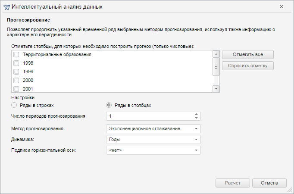Select the 2001 column checkbox
This screenshot has width=294, height=194.
tap(16, 89)
